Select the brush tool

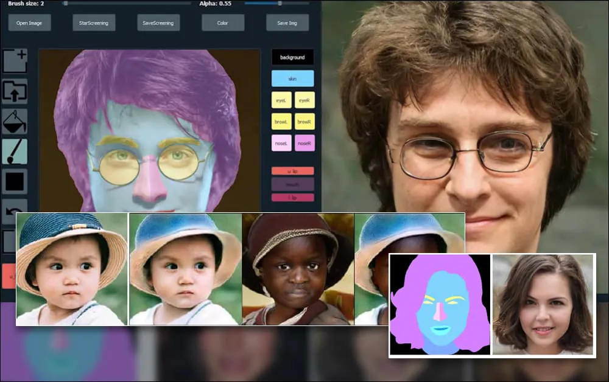tap(15, 151)
